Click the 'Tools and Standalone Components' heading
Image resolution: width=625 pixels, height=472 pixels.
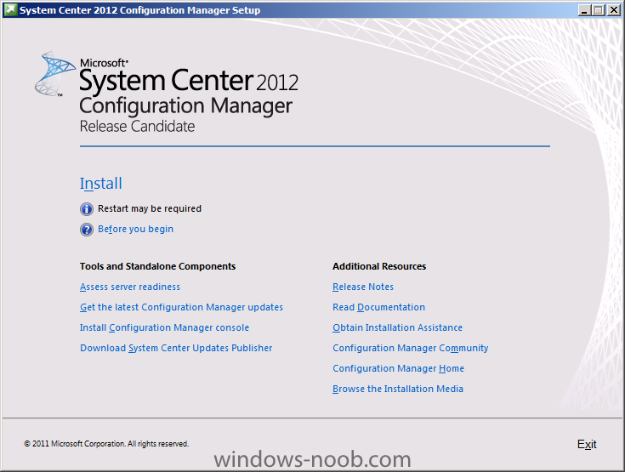[x=157, y=266]
